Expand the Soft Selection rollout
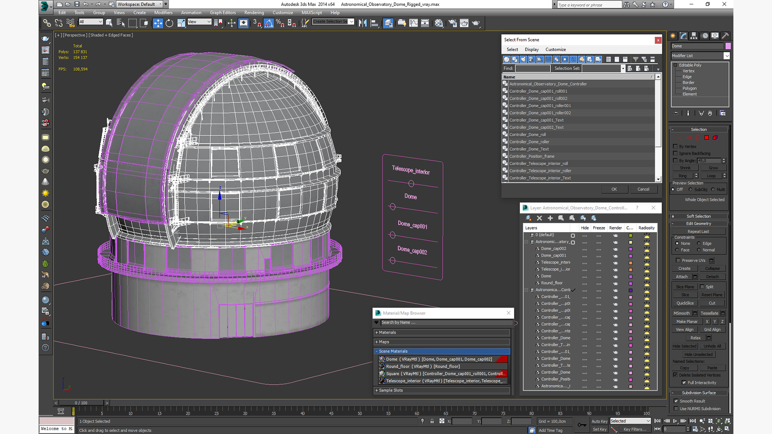The image size is (772, 434). [x=699, y=216]
